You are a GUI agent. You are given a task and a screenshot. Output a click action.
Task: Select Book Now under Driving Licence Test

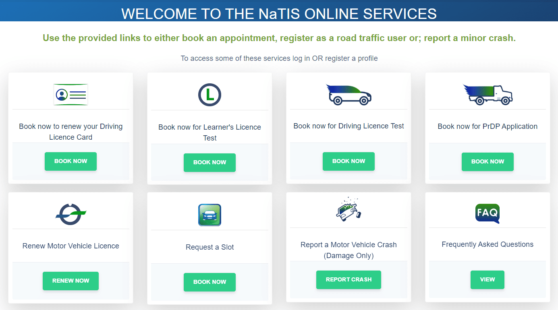(x=348, y=161)
